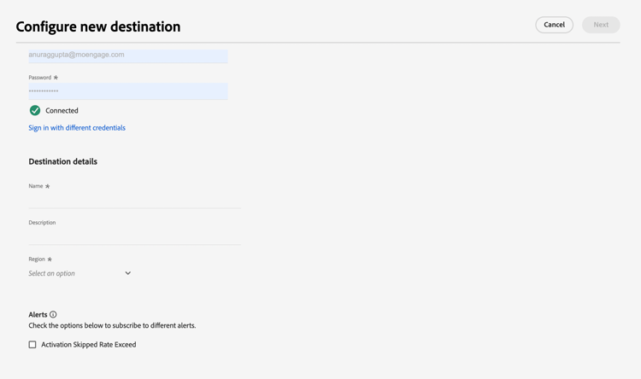Click the email field showing anuraggupta@moengage.com
This screenshot has height=379, width=641.
pos(128,55)
